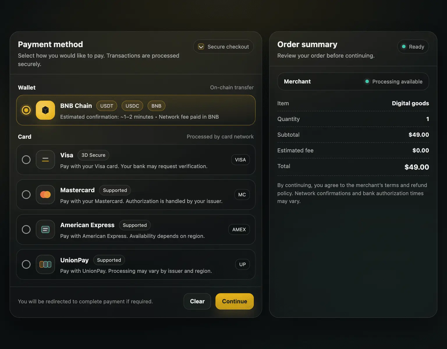Viewport: 447px width, 349px height.
Task: Click the Secure checkout checkmark icon
Action: click(201, 47)
